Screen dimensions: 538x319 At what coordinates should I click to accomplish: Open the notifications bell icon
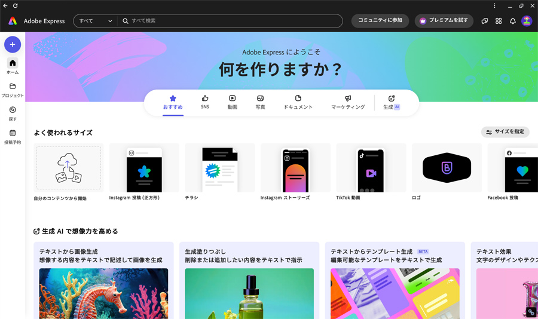click(513, 21)
